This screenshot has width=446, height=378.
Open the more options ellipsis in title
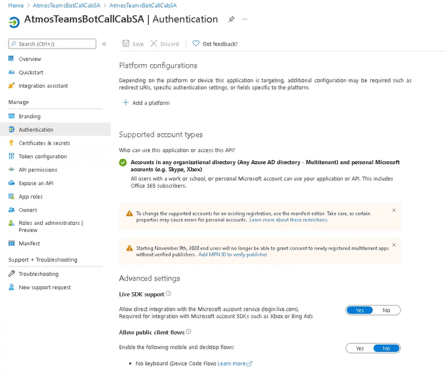pos(245,19)
